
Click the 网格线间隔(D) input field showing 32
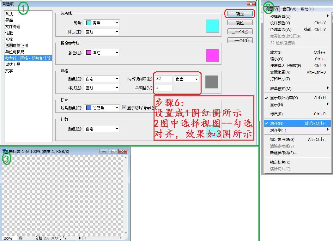[x=163, y=79]
